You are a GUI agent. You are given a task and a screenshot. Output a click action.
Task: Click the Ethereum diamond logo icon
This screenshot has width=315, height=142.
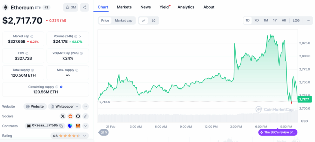pyautogui.click(x=5, y=7)
